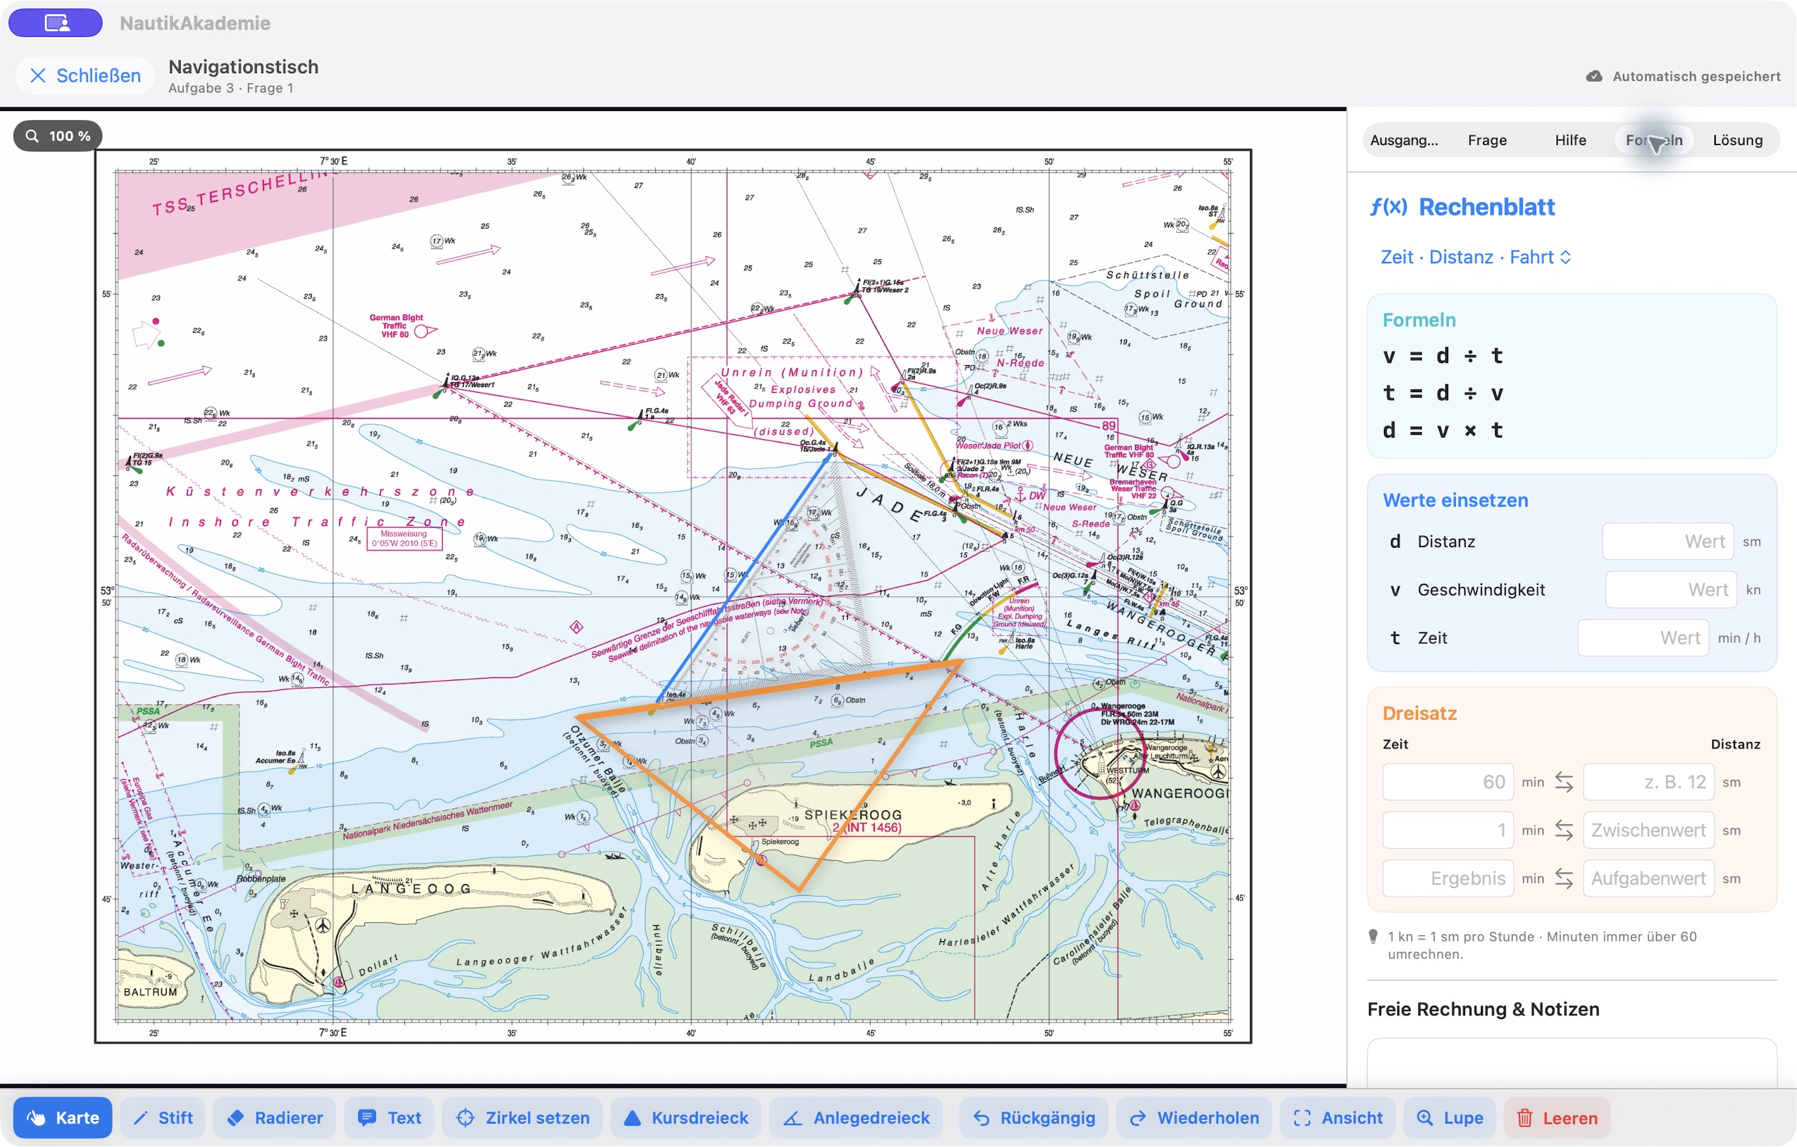
Task: Toggle the Anlegedreieck ruler tool
Action: point(856,1117)
